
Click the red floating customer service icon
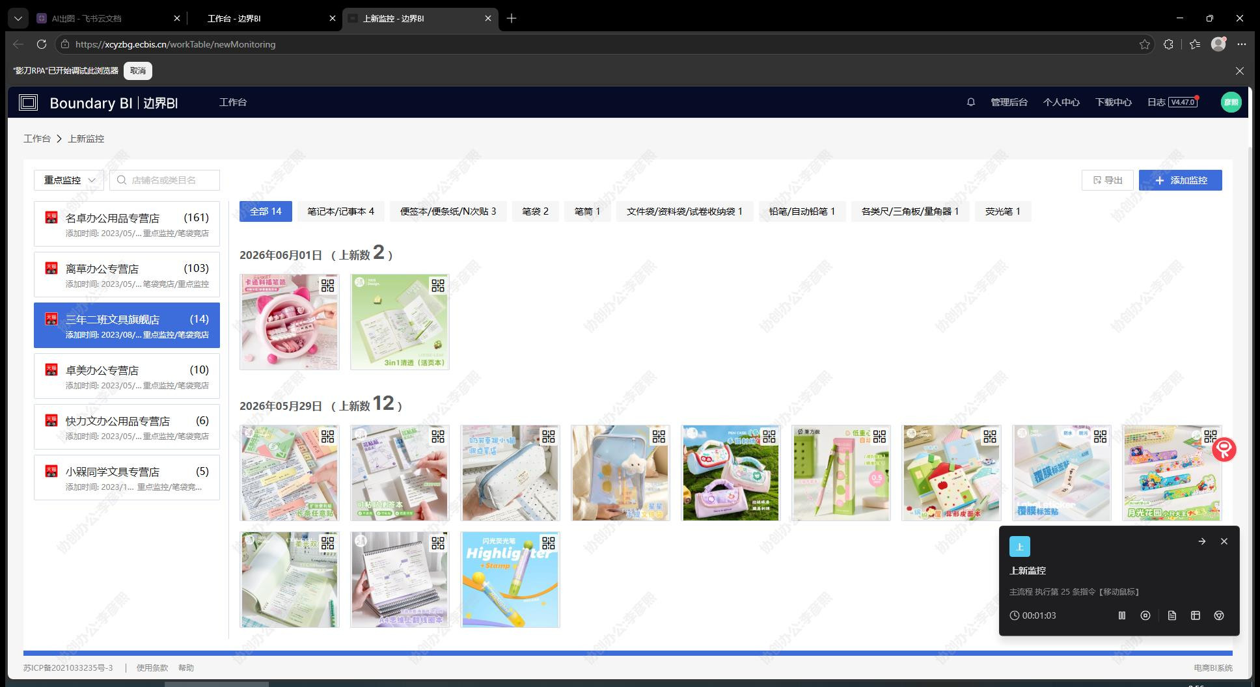coord(1224,450)
